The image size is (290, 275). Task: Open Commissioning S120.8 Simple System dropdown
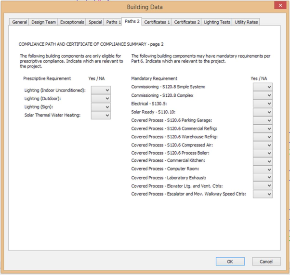[x=263, y=87]
